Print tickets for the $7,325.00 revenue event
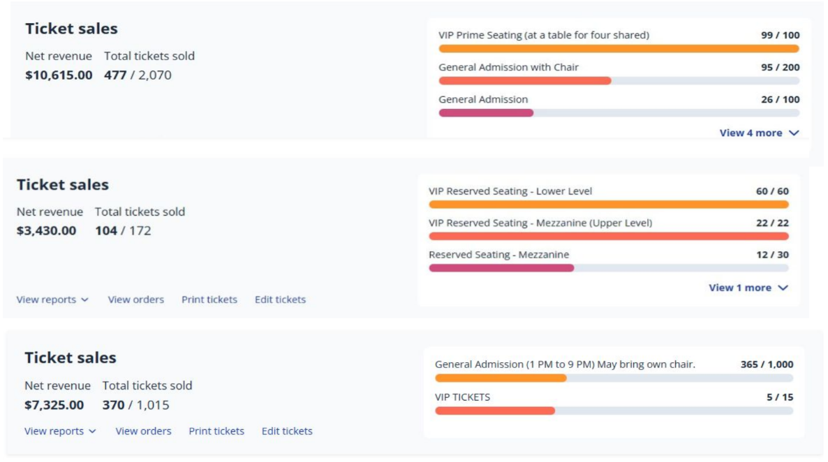The width and height of the screenshot is (828, 462). (x=216, y=431)
